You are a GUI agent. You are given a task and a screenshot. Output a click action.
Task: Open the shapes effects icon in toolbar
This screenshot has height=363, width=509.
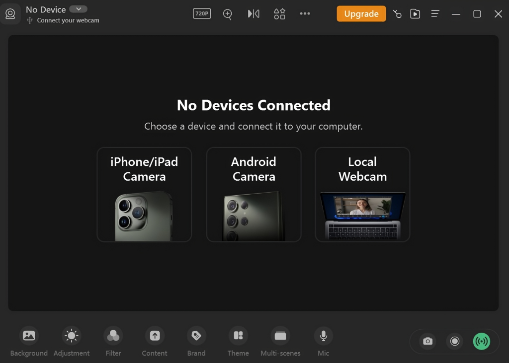pyautogui.click(x=279, y=13)
